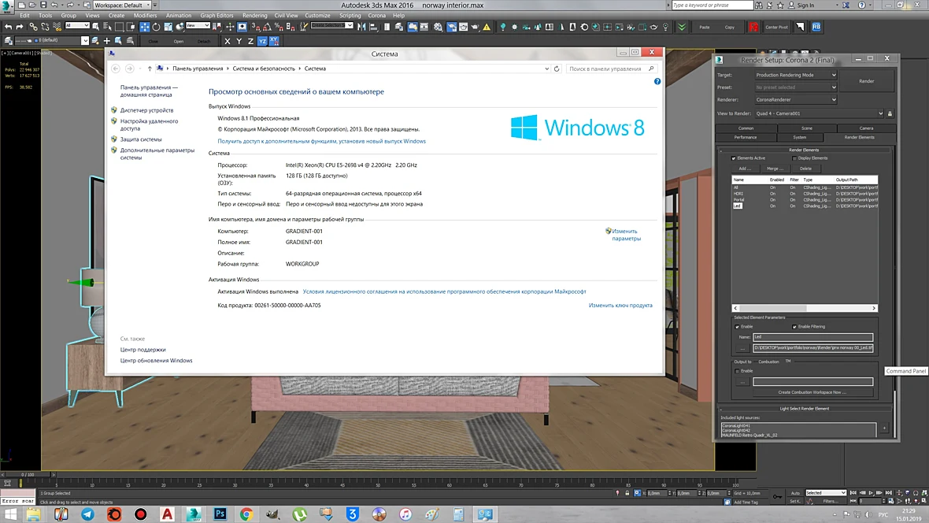The image size is (929, 523).
Task: Activate Select and Rotate tool
Action: 157,27
